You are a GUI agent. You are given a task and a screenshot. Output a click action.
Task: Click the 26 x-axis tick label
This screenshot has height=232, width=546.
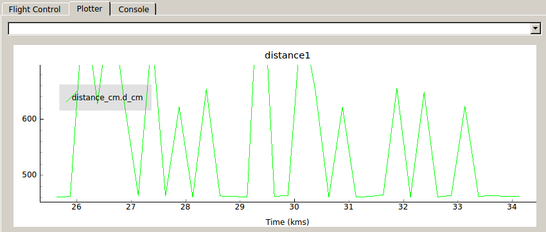click(x=76, y=207)
